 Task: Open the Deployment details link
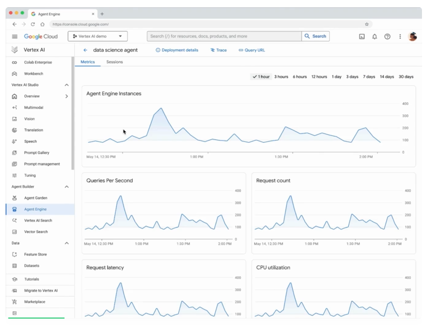pyautogui.click(x=177, y=50)
